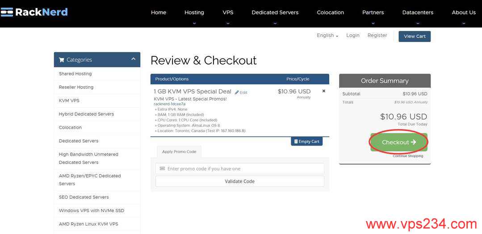Image resolution: width=482 pixels, height=234 pixels.
Task: Open Shared Hosting category
Action: pos(97,74)
